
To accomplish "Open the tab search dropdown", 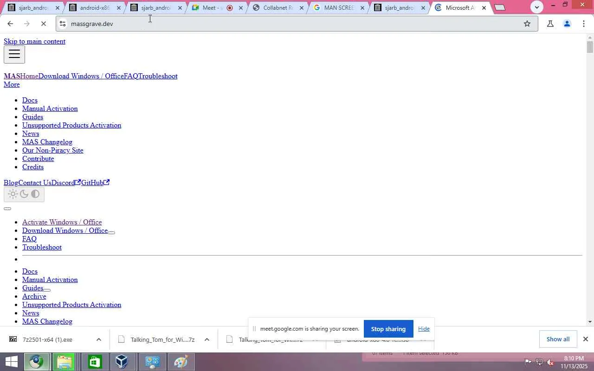I will [x=537, y=7].
